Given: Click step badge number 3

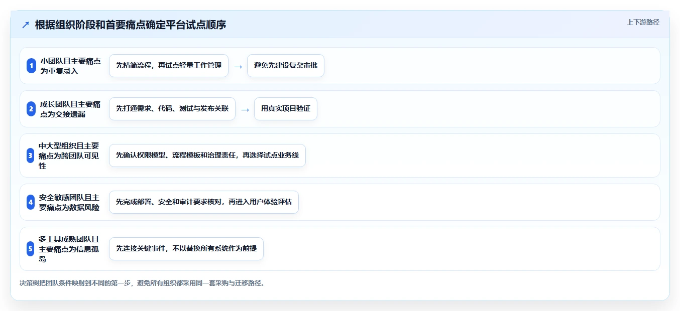Looking at the screenshot, I should [31, 155].
